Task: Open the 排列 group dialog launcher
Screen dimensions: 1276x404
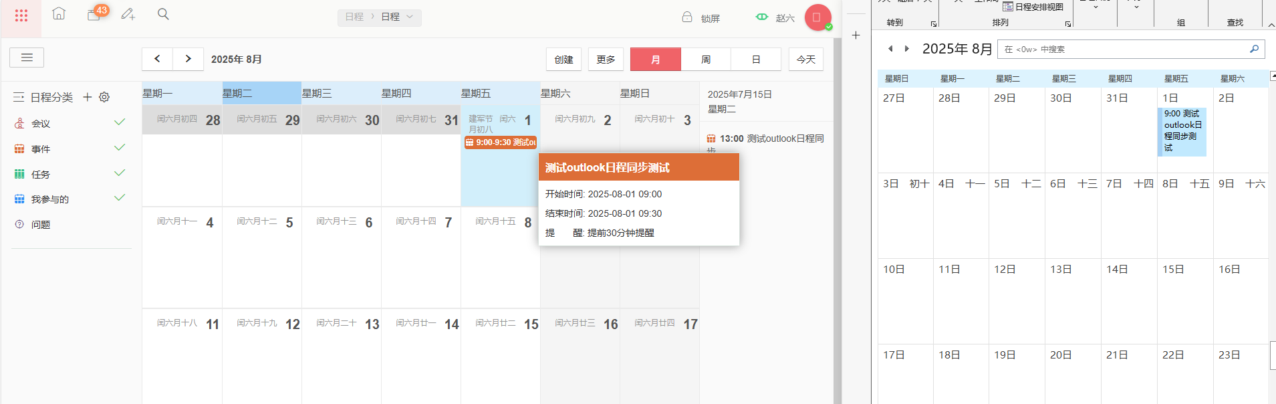Action: pos(1068,24)
